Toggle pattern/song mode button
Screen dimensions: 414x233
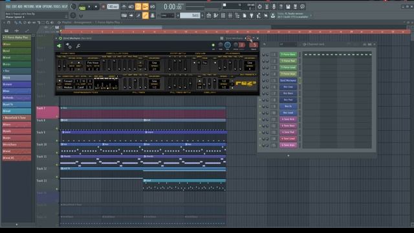tap(82, 7)
